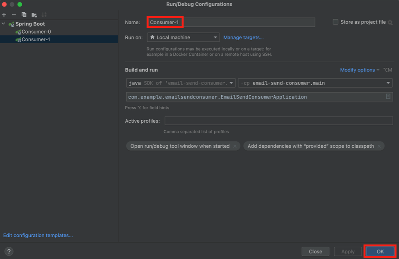Click the Remove Configuration minus icon
Viewport: 399px width, 259px height.
click(x=14, y=15)
